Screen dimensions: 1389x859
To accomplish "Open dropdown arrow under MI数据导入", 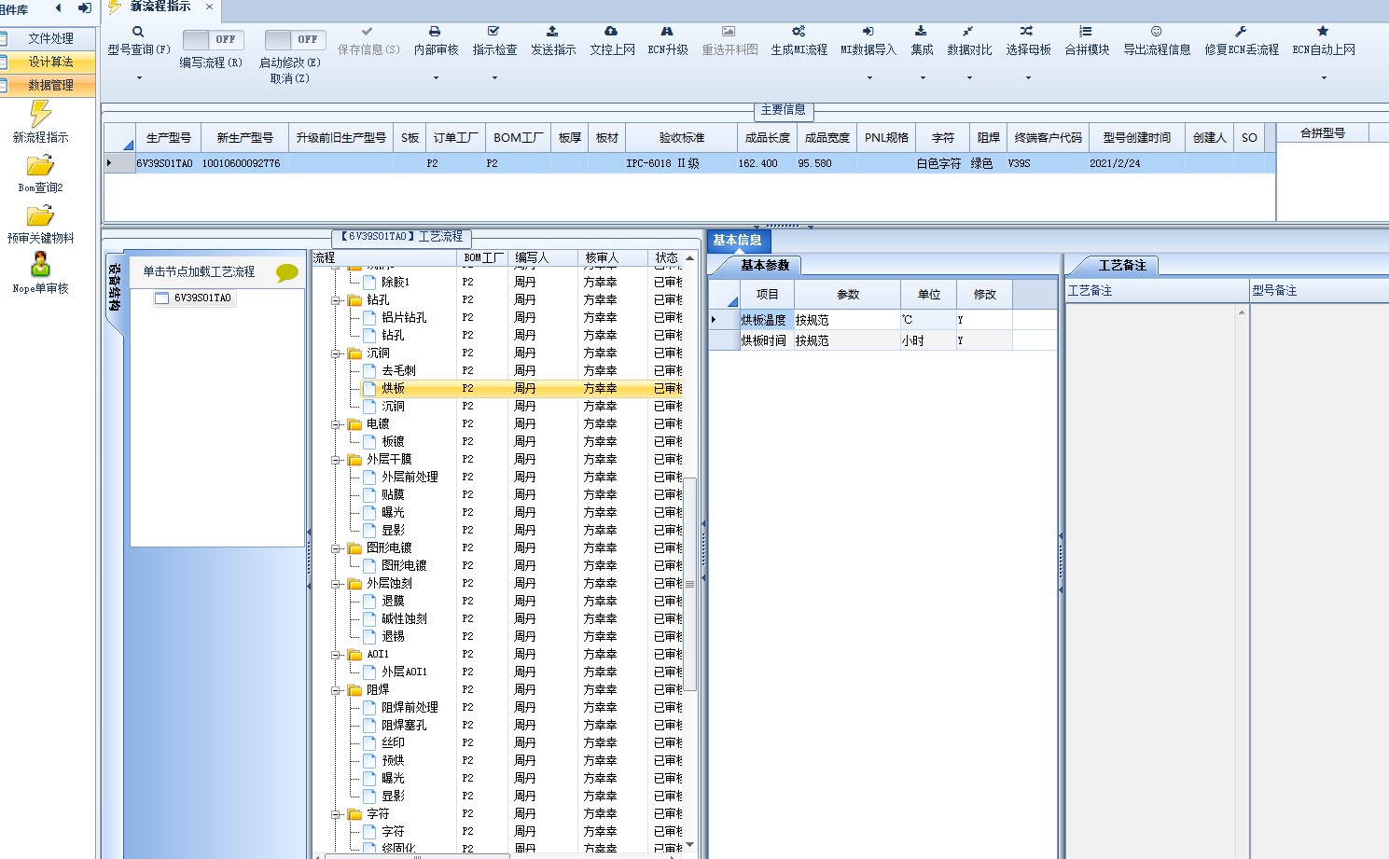I will 869,78.
